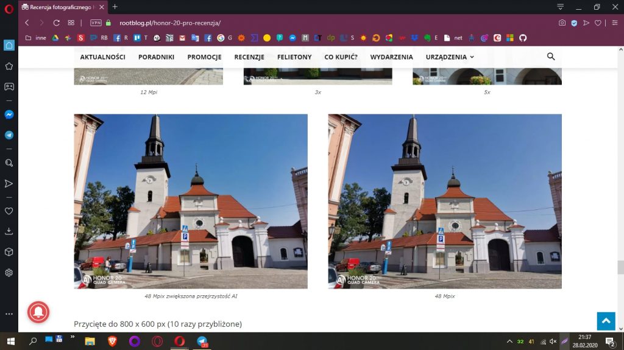Image resolution: width=624 pixels, height=350 pixels.
Task: Open Telegram from the taskbar
Action: pos(202,341)
